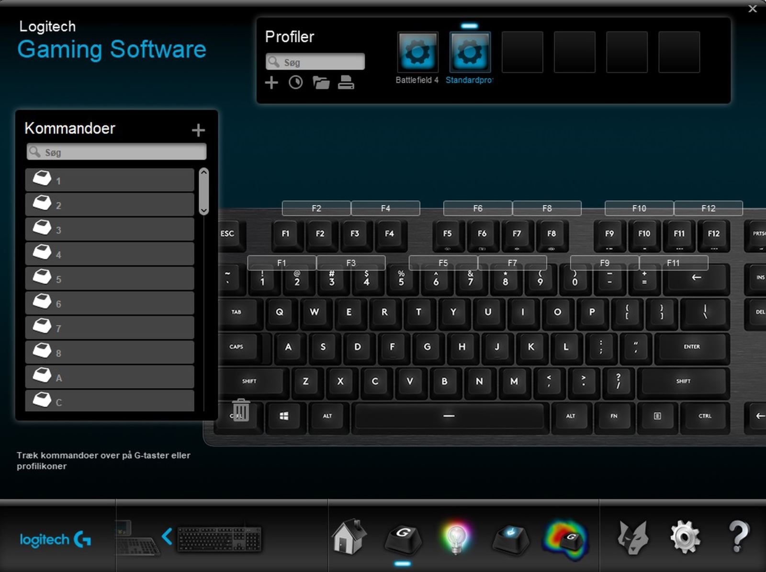Click the Logitech G logo
766x572 pixels.
click(55, 539)
